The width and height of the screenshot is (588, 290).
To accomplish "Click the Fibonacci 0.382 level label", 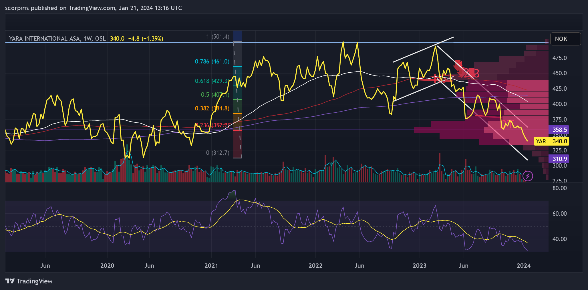I will click(212, 108).
